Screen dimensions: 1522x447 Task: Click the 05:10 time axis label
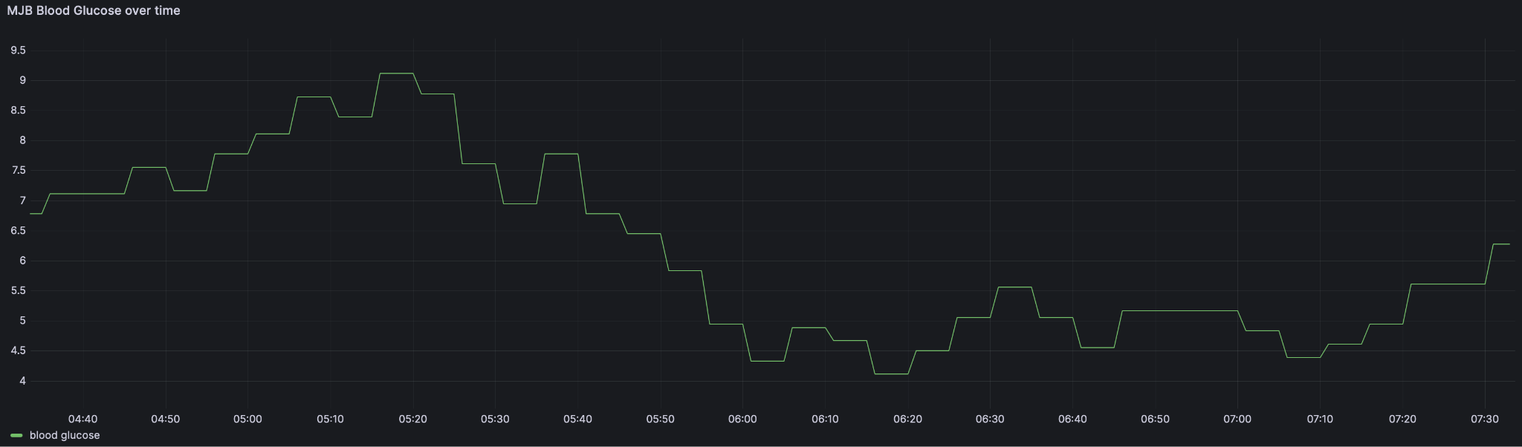tap(331, 419)
